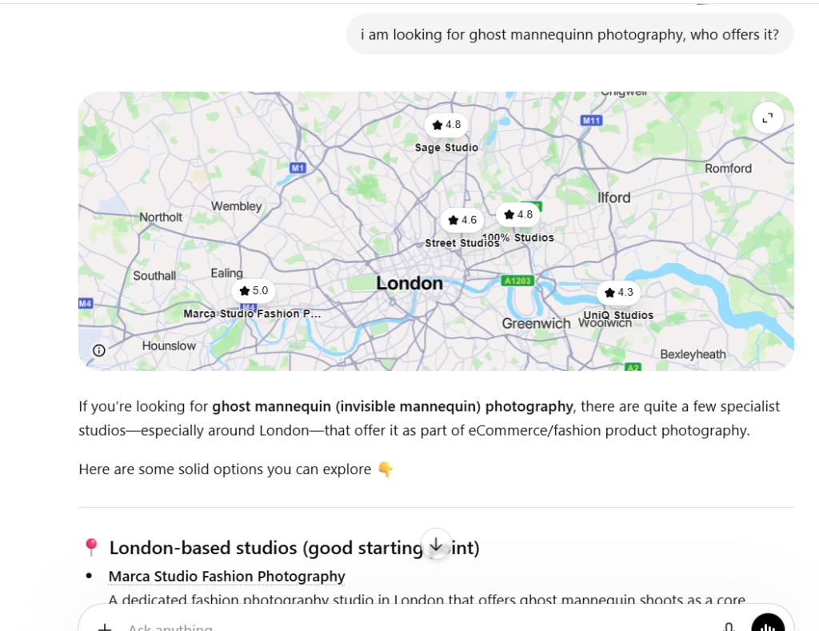Click the user message about ghost mannequin photography
The image size is (819, 631).
pos(569,34)
